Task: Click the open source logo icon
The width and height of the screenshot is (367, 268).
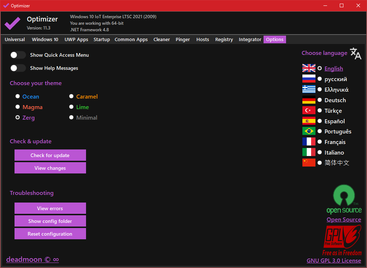Action: (x=344, y=199)
